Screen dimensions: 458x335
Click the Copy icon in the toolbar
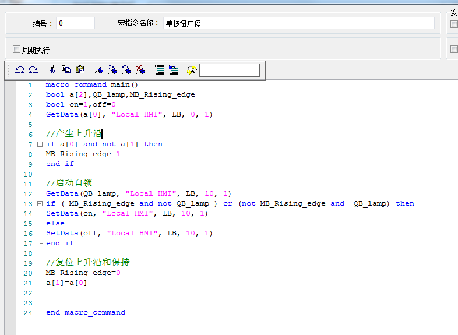pyautogui.click(x=66, y=70)
